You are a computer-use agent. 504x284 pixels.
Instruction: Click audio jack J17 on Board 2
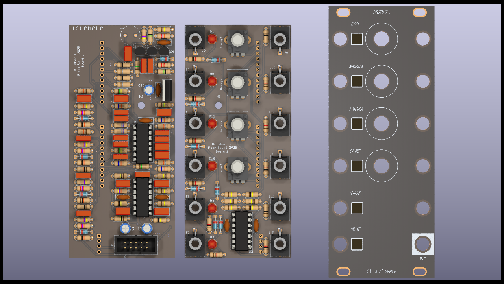coord(195,244)
